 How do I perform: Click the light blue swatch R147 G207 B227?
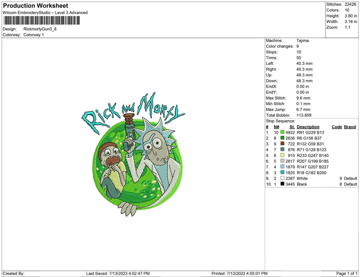click(x=283, y=166)
